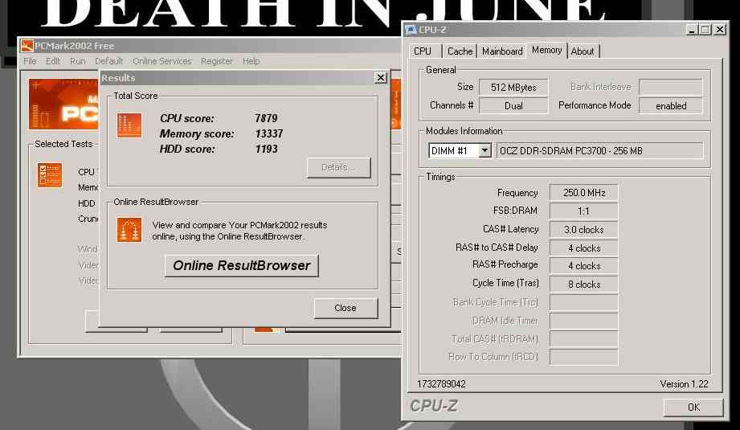Switch to the Mainboard tab in CPU-Z

click(x=502, y=51)
